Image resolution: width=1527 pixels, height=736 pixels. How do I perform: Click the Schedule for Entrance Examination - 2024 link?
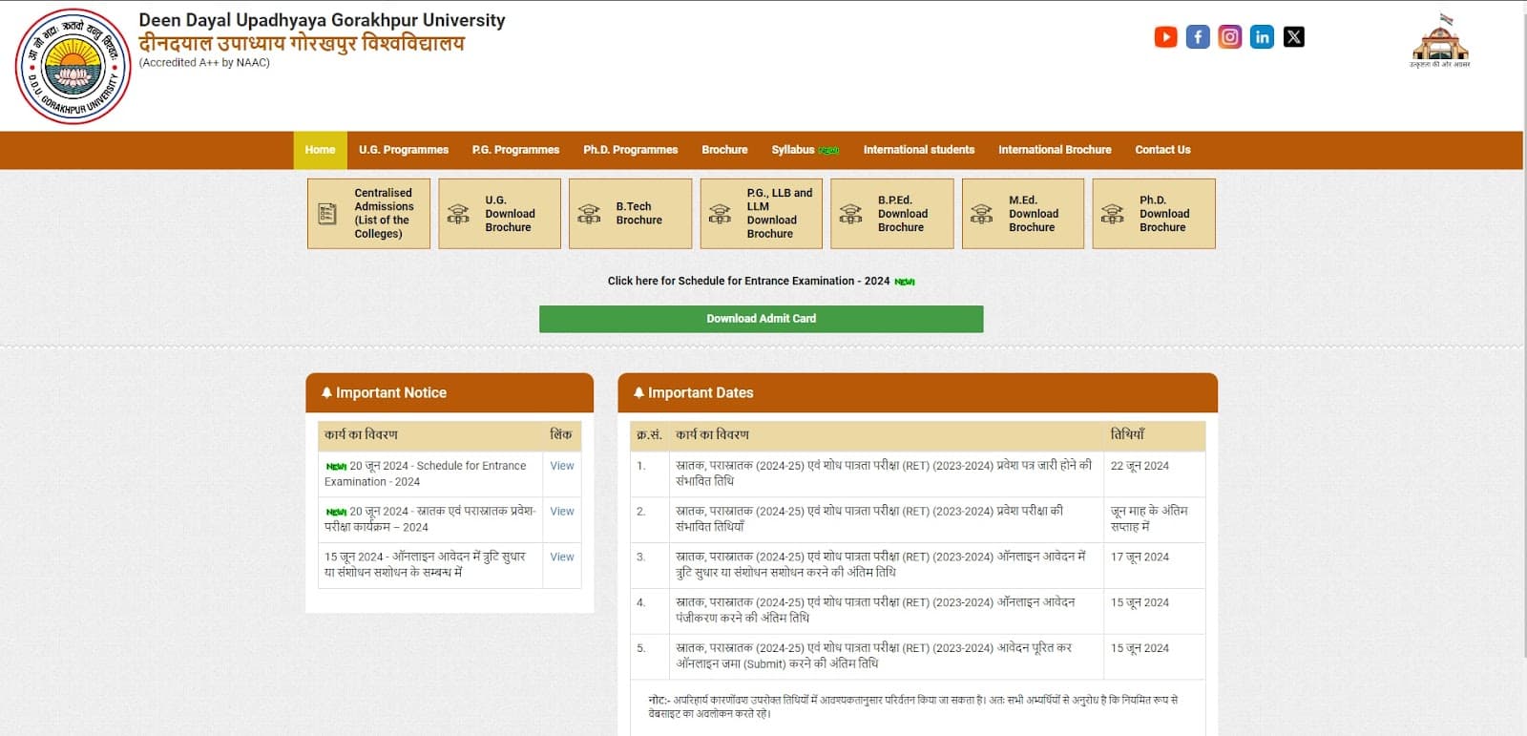tap(748, 281)
